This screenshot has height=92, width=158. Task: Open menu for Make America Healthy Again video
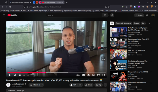coord(151,28)
